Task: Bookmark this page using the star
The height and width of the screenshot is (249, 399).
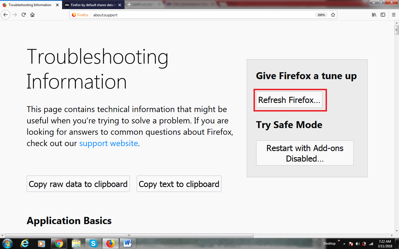Action: [x=333, y=15]
